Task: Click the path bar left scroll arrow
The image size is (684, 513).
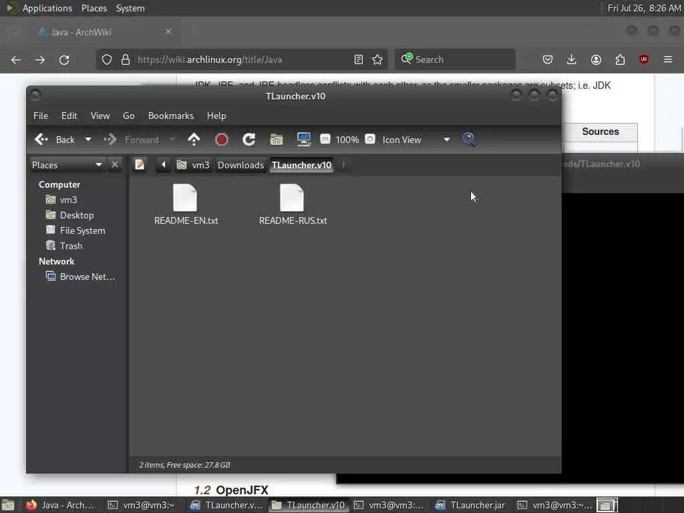Action: click(x=163, y=164)
